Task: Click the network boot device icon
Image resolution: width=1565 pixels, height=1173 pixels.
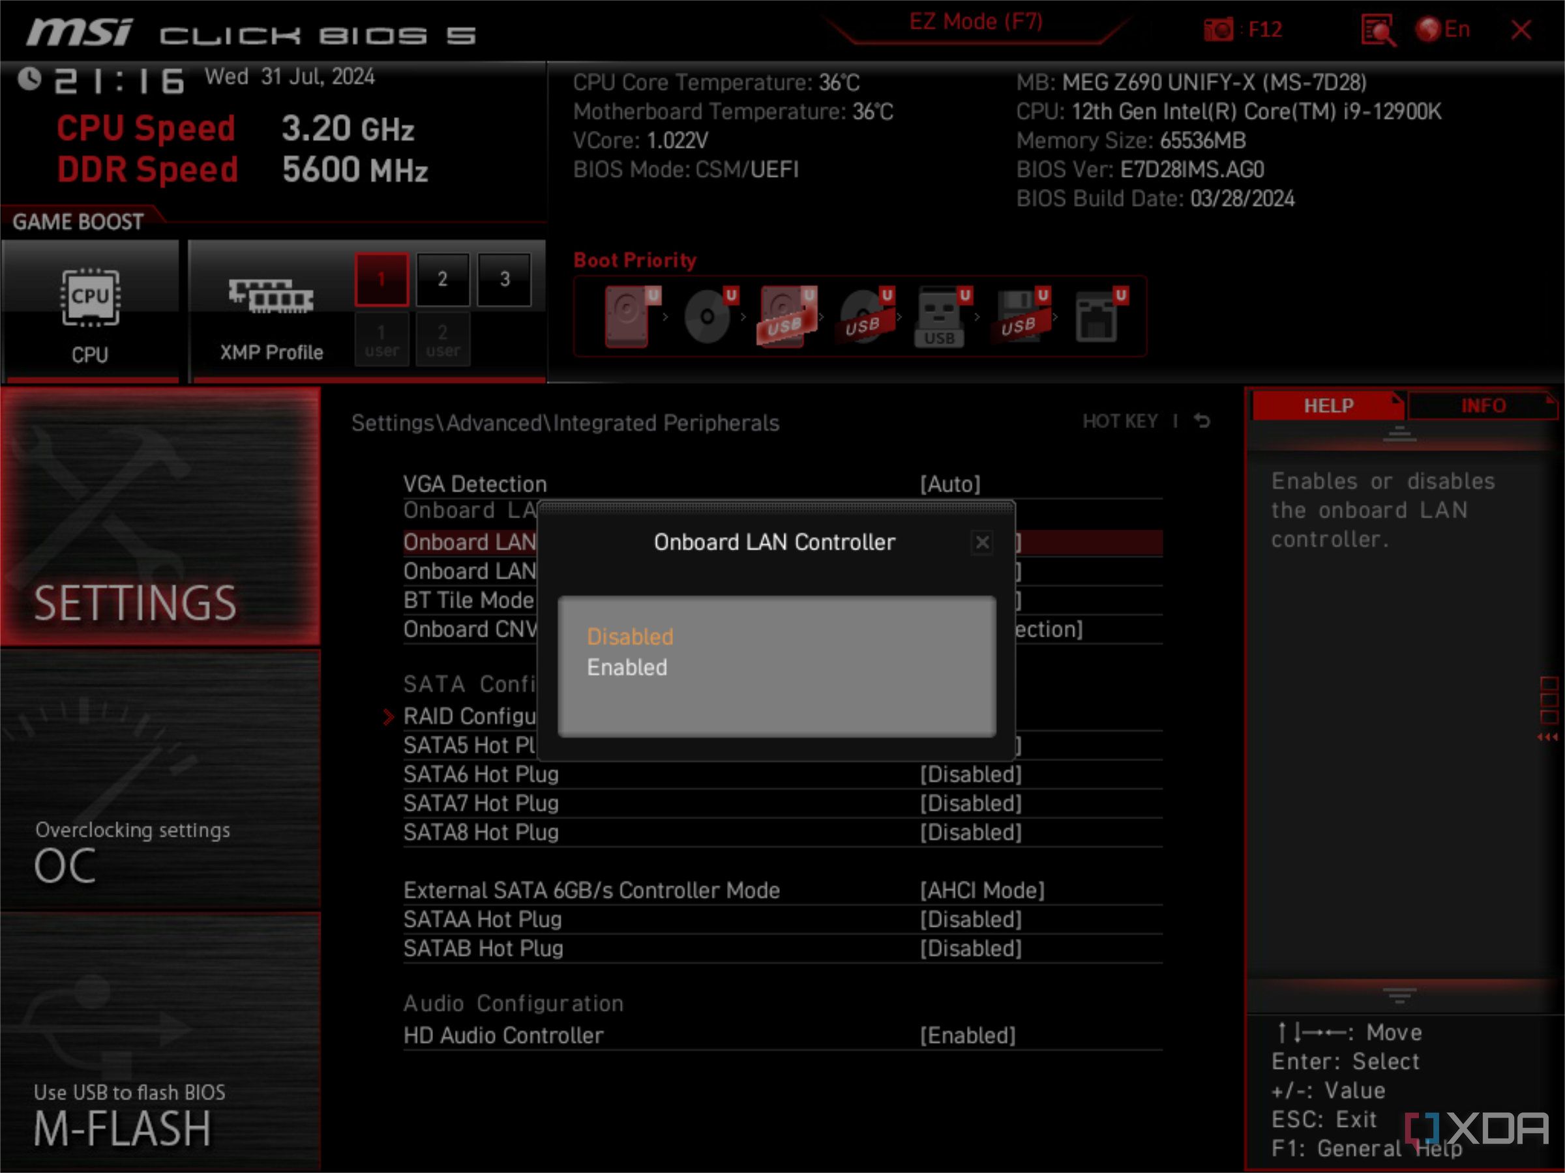Action: (1100, 315)
